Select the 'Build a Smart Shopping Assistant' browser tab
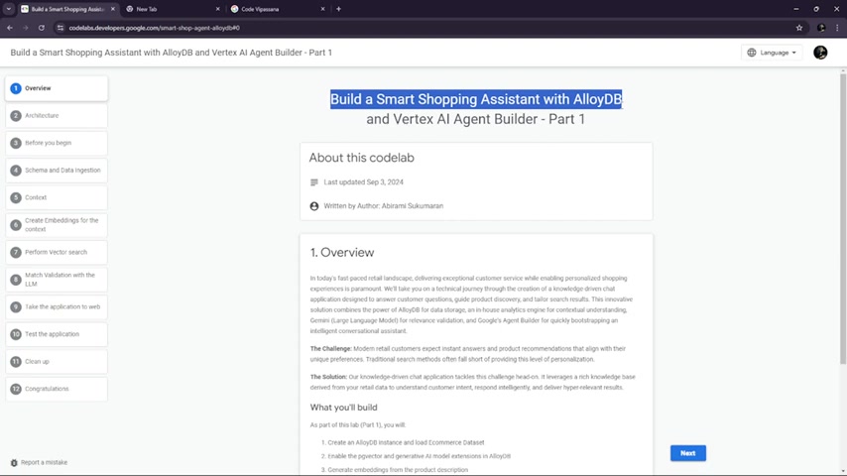This screenshot has width=847, height=476. (68, 9)
